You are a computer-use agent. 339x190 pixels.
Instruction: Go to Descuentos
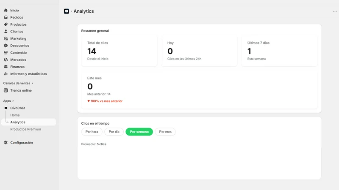19,46
